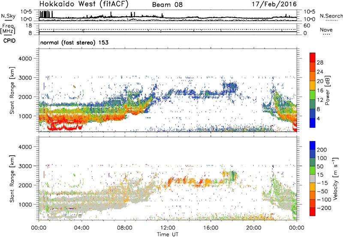This screenshot has width=343, height=237.
Task: Click the 'normal (fast stereo) 153' text
Action: [x=74, y=42]
